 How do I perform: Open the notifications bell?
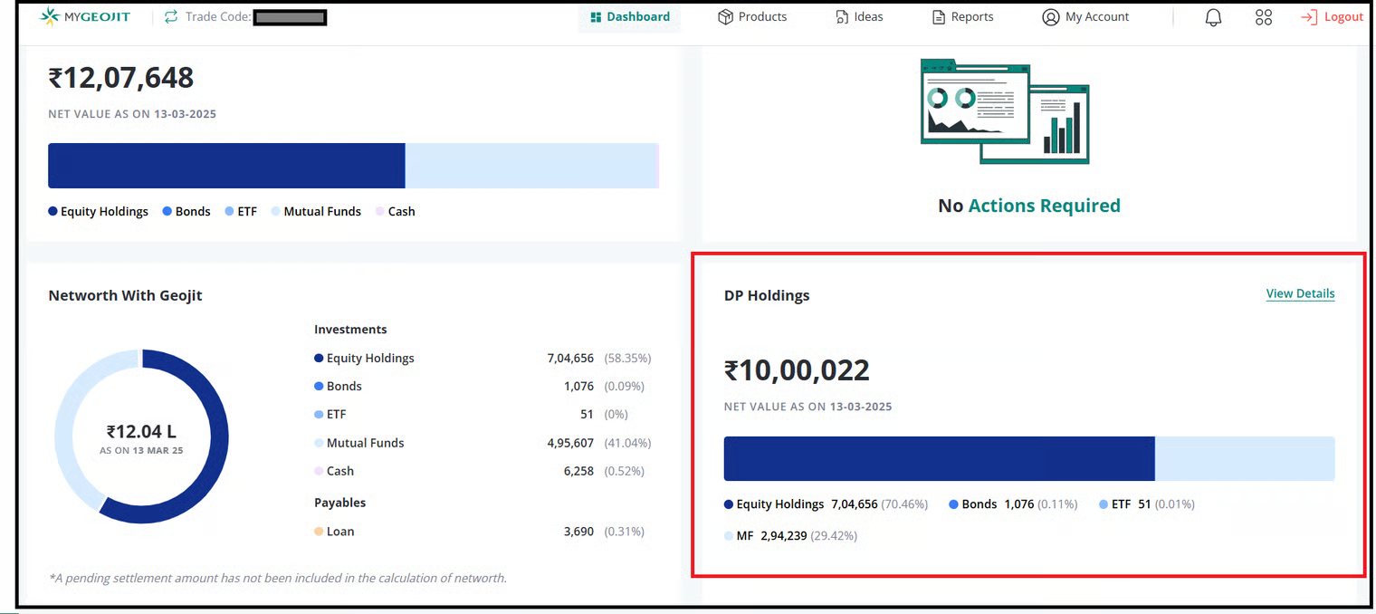point(1213,17)
